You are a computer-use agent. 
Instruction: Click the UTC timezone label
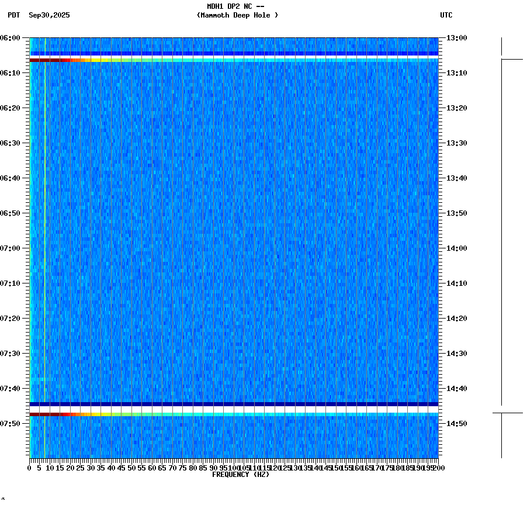(447, 16)
